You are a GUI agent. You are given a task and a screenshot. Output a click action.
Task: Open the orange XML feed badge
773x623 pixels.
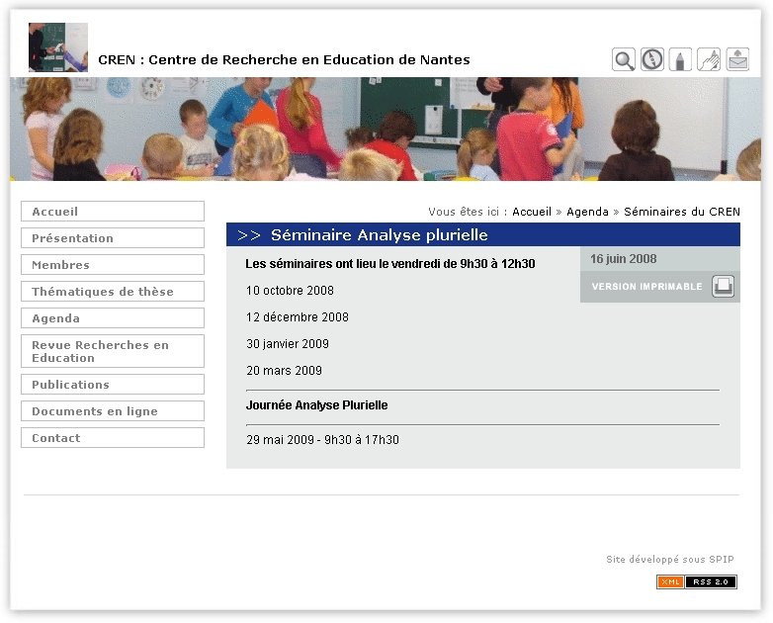[x=670, y=582]
